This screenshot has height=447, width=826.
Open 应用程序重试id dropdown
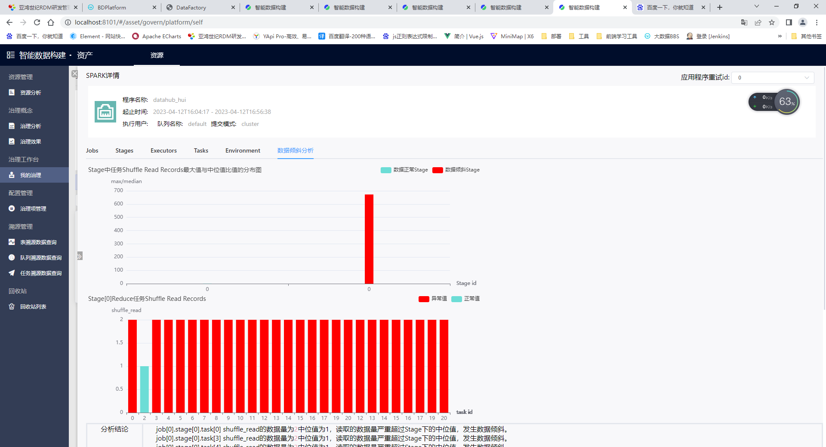pyautogui.click(x=773, y=78)
